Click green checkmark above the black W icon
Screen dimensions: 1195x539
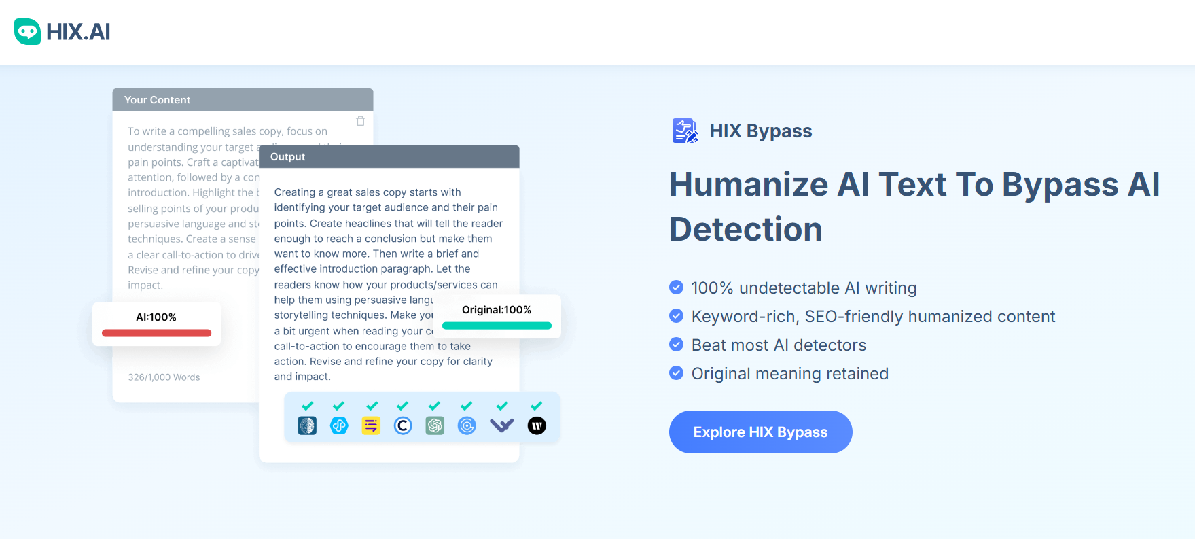(x=536, y=406)
